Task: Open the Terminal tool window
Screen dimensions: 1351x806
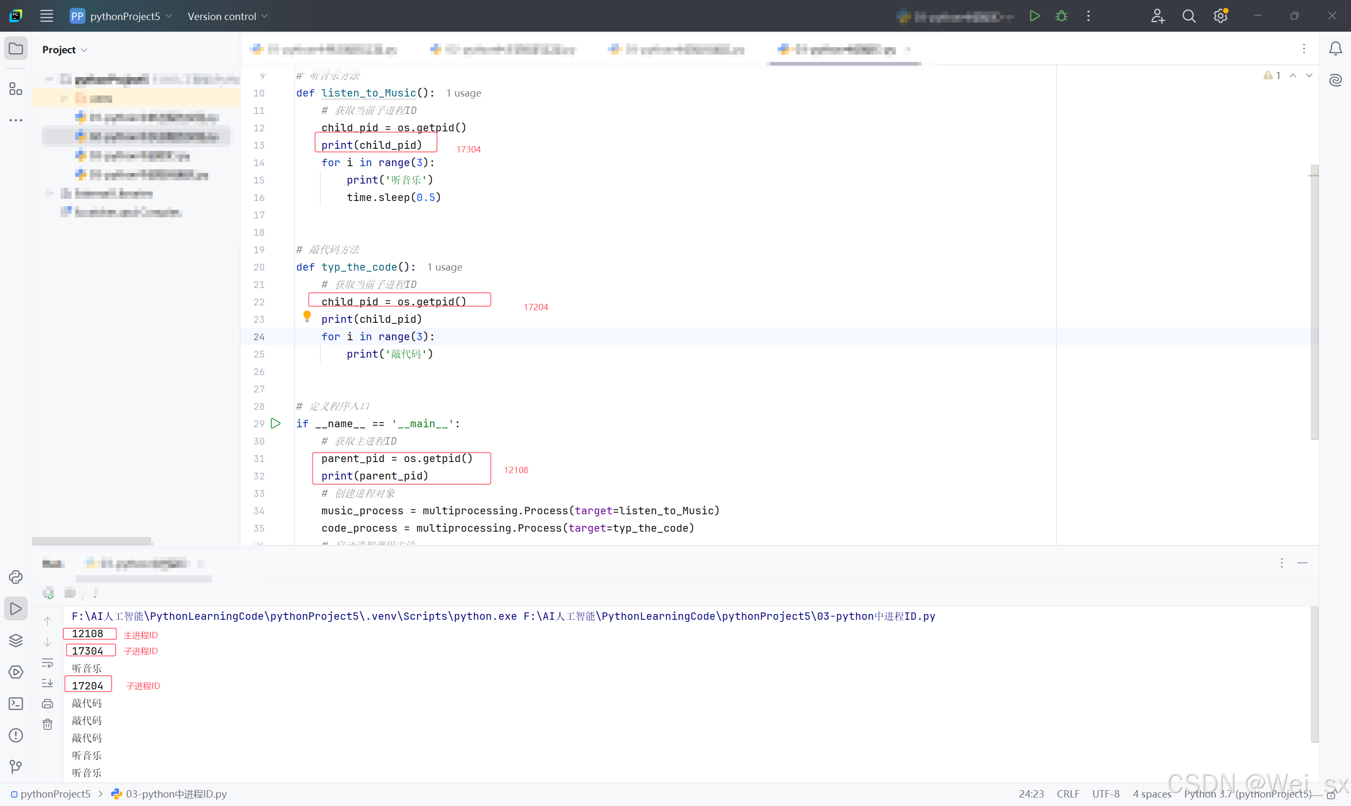Action: point(16,704)
